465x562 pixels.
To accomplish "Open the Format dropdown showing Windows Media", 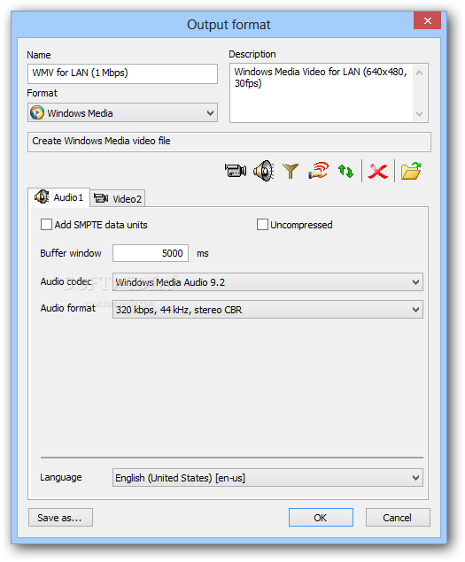I will [122, 112].
